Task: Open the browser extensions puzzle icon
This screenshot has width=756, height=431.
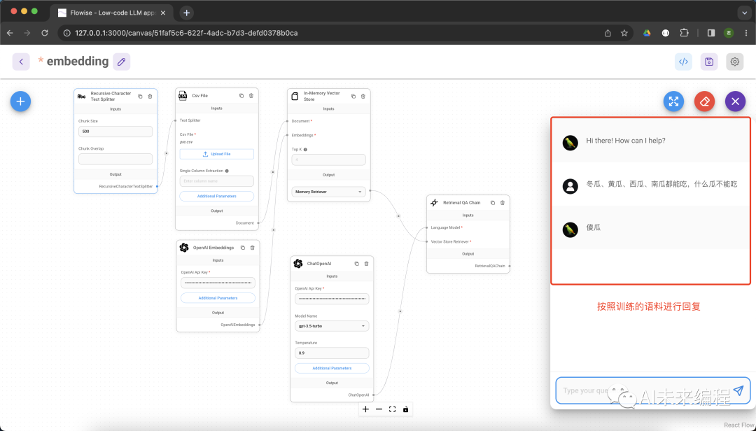Action: 684,33
